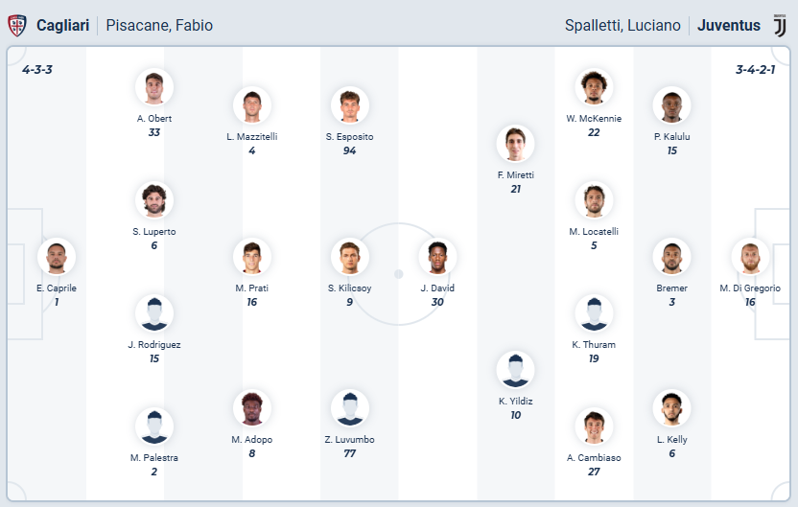Click M. Locatelli name label

594,231
